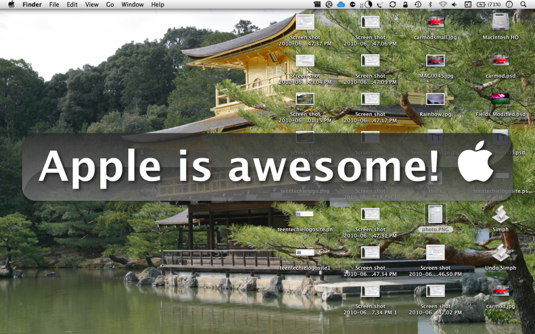Select the Undo Simph icon
This screenshot has height=334, width=535.
(x=500, y=253)
